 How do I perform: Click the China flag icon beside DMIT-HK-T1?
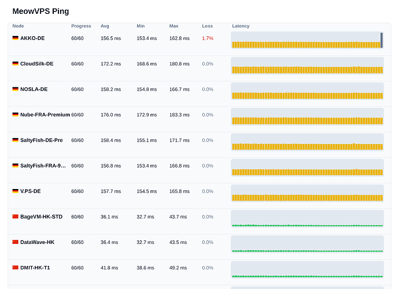[15, 268]
